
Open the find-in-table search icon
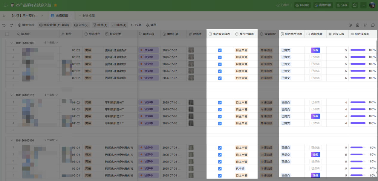[365, 25]
